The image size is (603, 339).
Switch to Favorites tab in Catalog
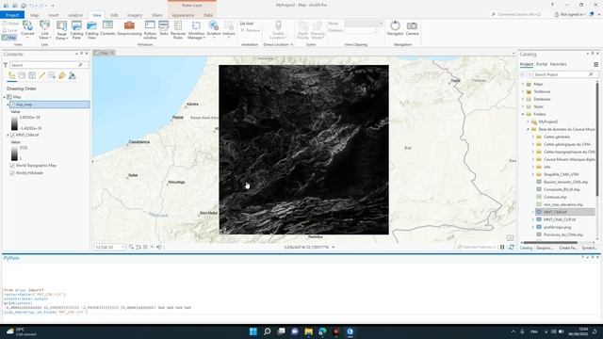click(558, 64)
